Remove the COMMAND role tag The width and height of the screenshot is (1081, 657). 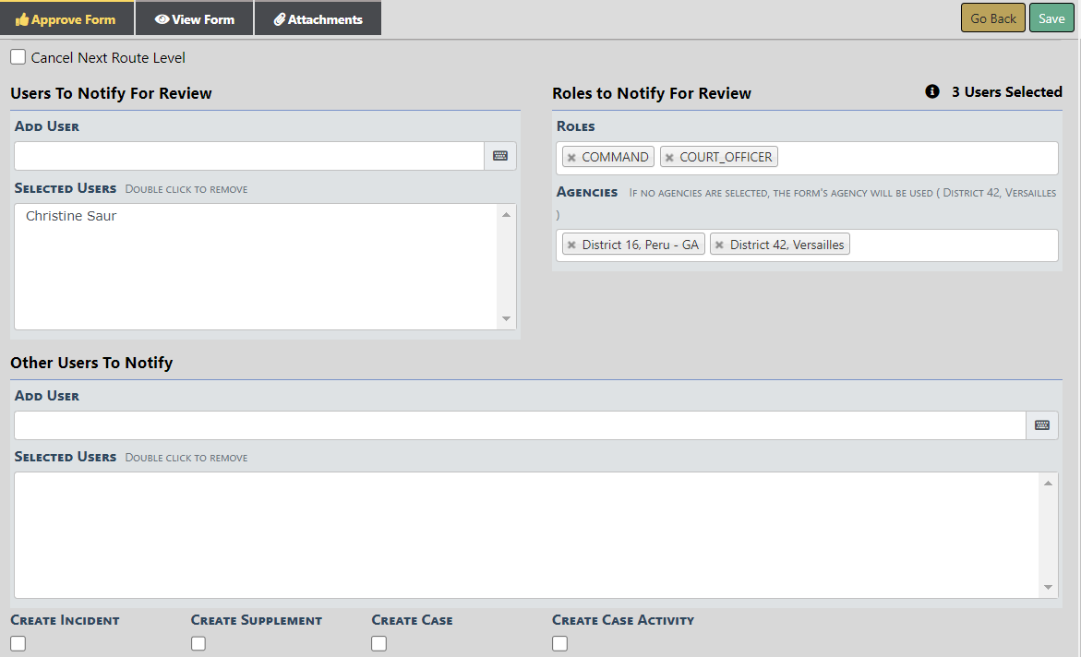click(572, 158)
